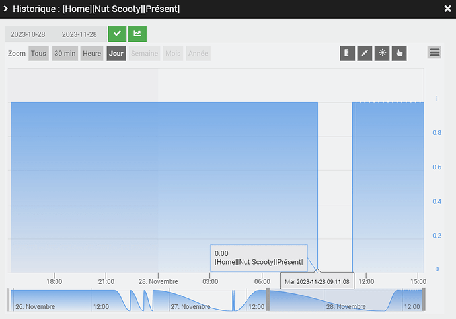The height and width of the screenshot is (319, 456).
Task: Toggle the snowflake-style icon button
Action: [x=382, y=53]
